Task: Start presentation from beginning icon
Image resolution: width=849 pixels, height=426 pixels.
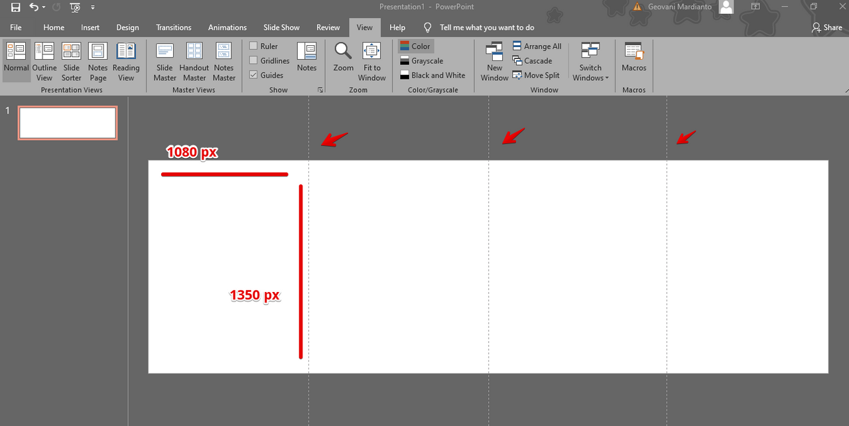Action: [75, 7]
